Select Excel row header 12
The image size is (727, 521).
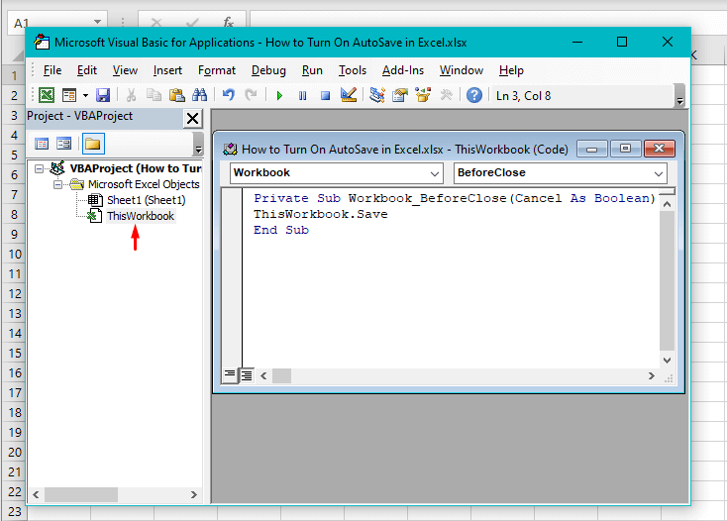click(14, 294)
